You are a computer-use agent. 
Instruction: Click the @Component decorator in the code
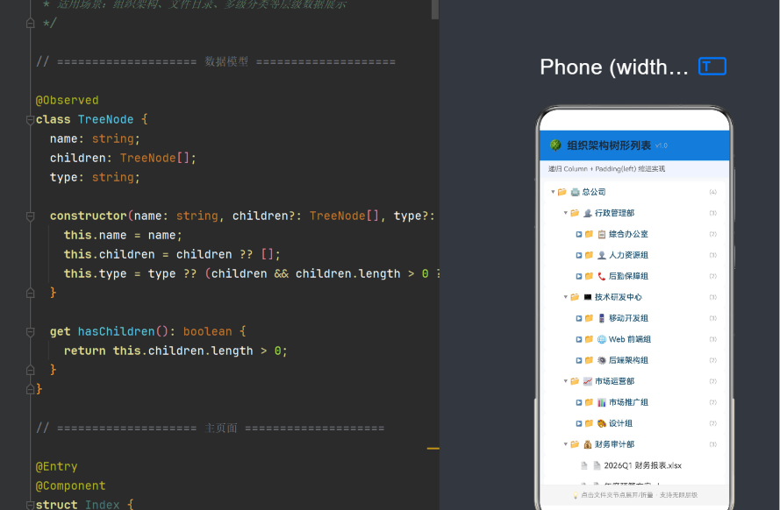pyautogui.click(x=71, y=485)
